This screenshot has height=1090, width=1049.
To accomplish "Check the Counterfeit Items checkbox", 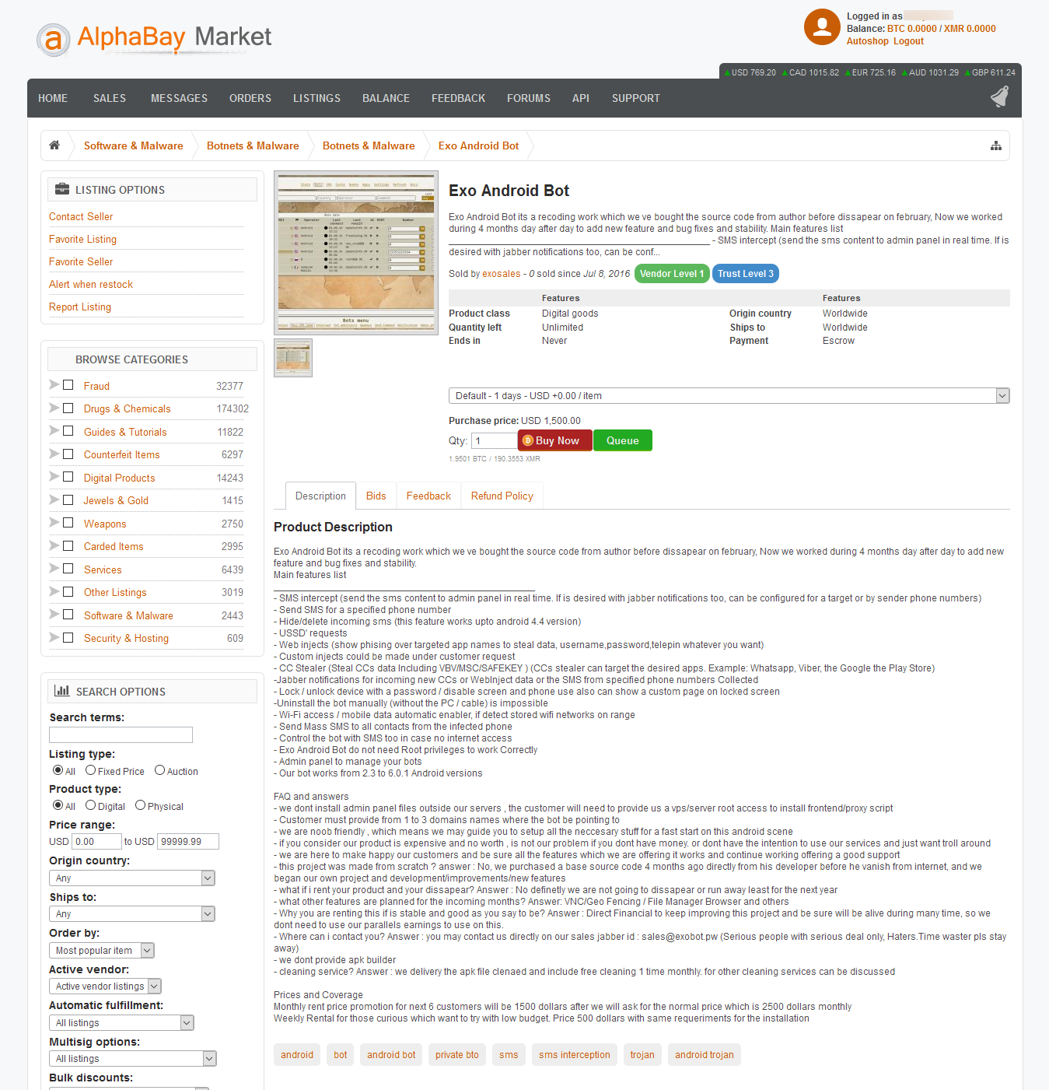I will click(68, 454).
